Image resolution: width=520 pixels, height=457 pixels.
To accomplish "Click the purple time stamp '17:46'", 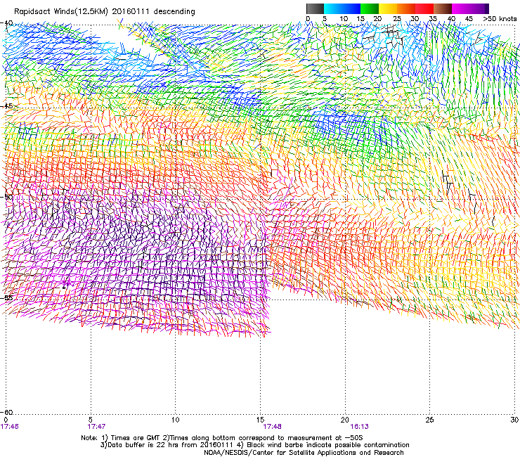I will pyautogui.click(x=9, y=427).
